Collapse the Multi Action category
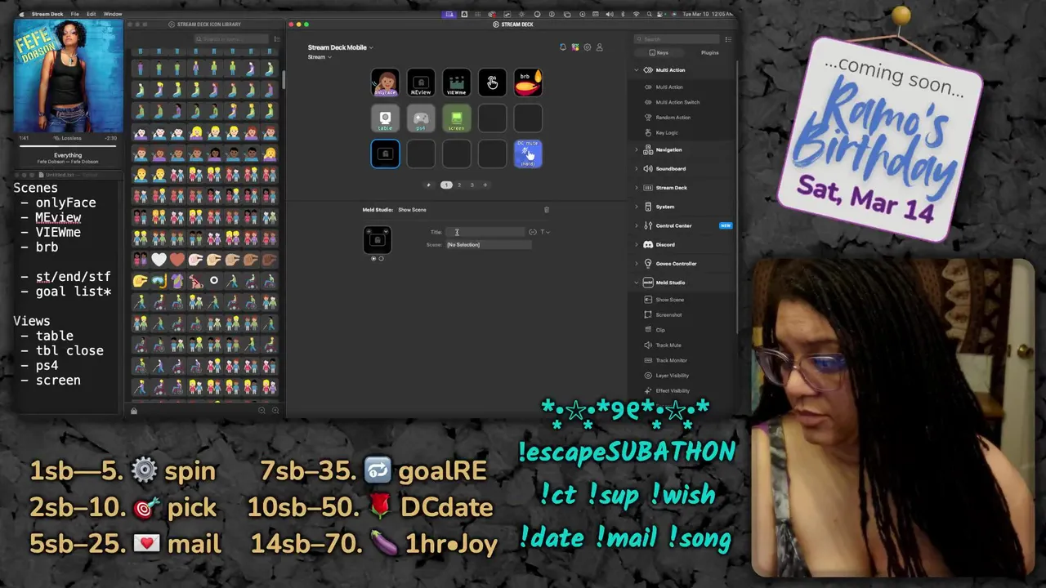Image resolution: width=1046 pixels, height=588 pixels. pos(637,70)
